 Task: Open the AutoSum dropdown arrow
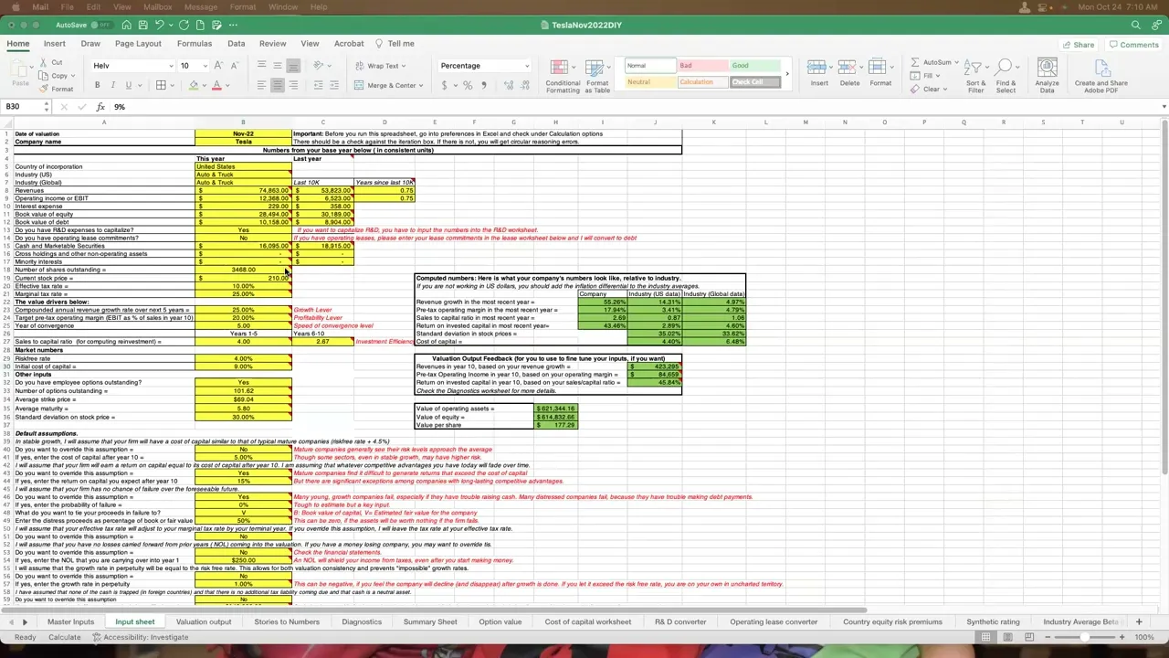click(x=955, y=63)
